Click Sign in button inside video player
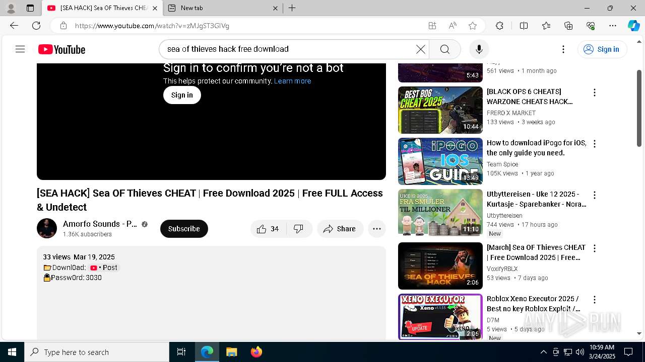 182,95
